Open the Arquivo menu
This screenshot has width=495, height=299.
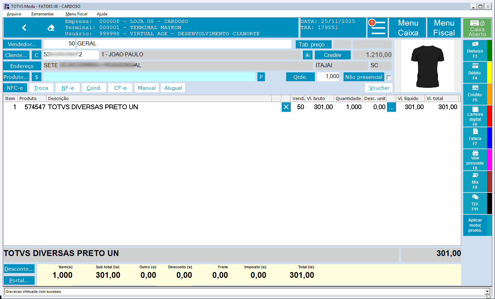coord(14,14)
